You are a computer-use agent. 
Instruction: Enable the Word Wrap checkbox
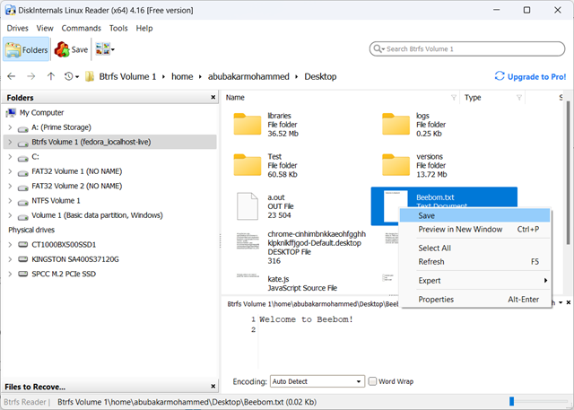tap(373, 381)
